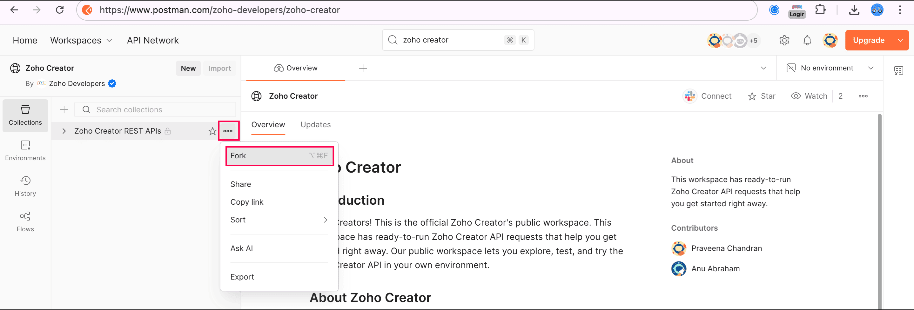The width and height of the screenshot is (914, 310).
Task: Click the Import button
Action: (219, 69)
